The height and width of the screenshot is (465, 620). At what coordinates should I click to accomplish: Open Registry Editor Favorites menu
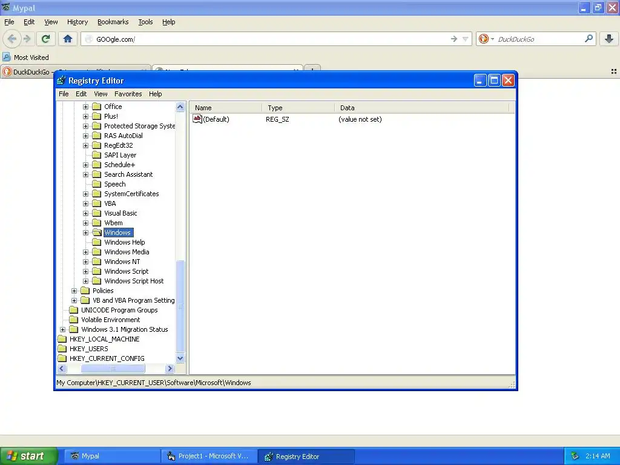(x=128, y=94)
